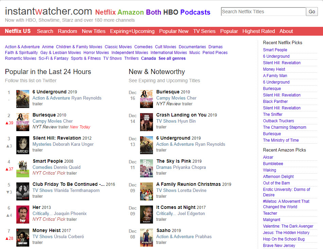Play trailer for Money Heist

pyautogui.click(x=37, y=243)
